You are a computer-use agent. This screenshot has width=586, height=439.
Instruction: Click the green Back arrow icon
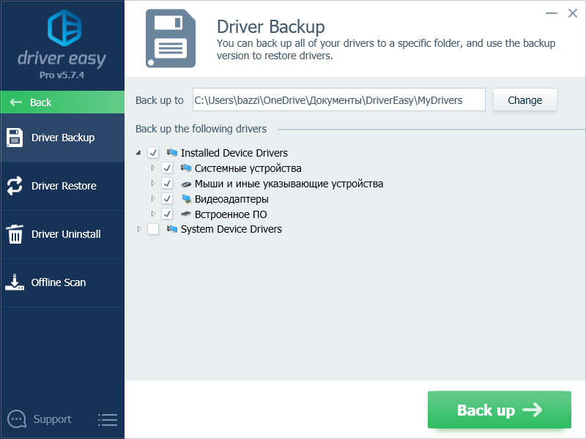coord(16,102)
